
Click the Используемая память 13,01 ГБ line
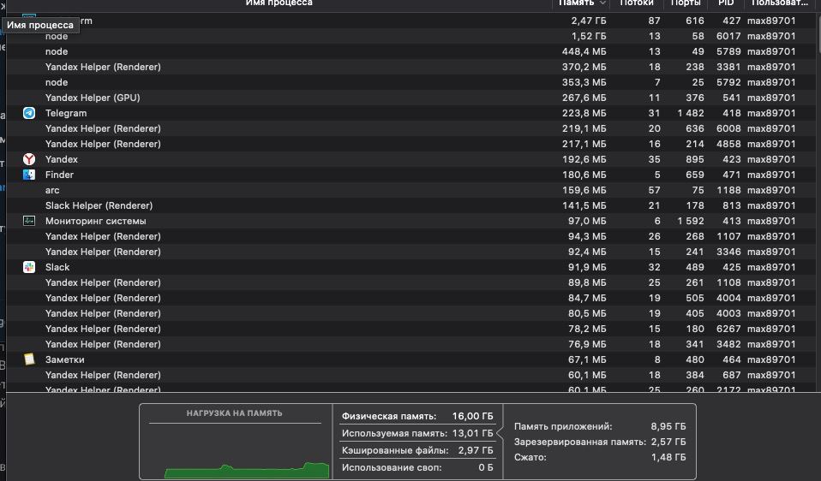(417, 433)
